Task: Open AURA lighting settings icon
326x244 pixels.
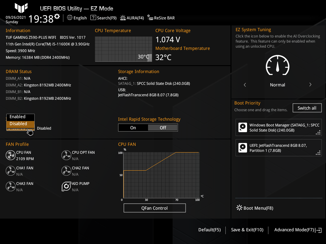Action: coord(123,18)
